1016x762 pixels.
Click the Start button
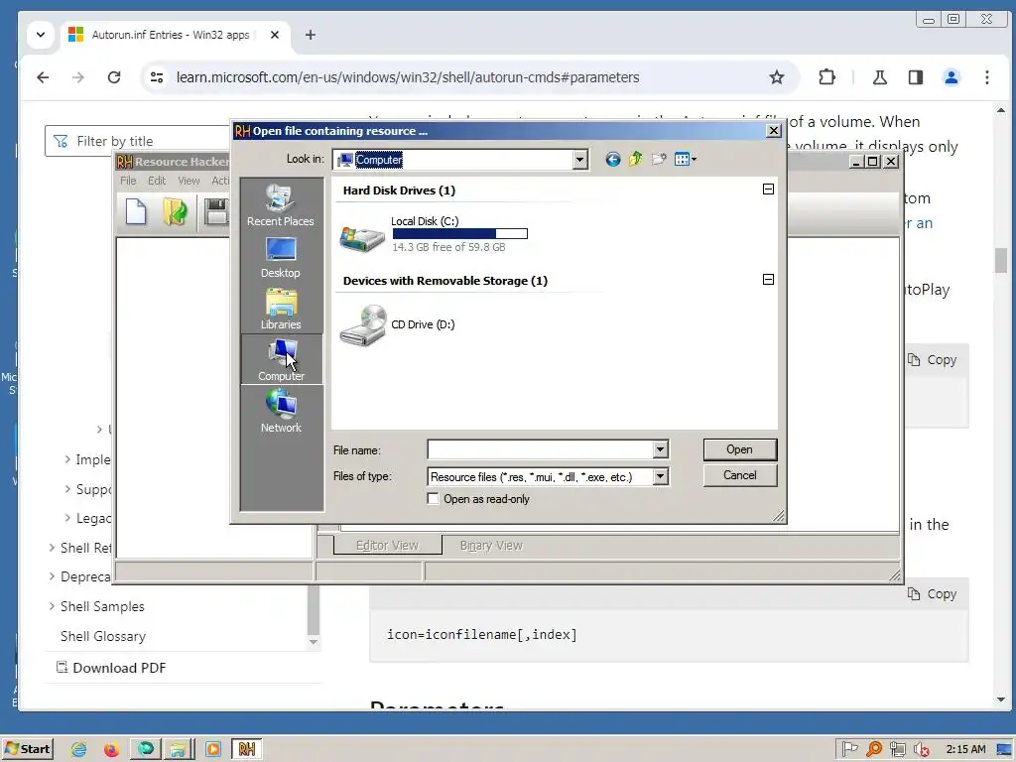(27, 749)
